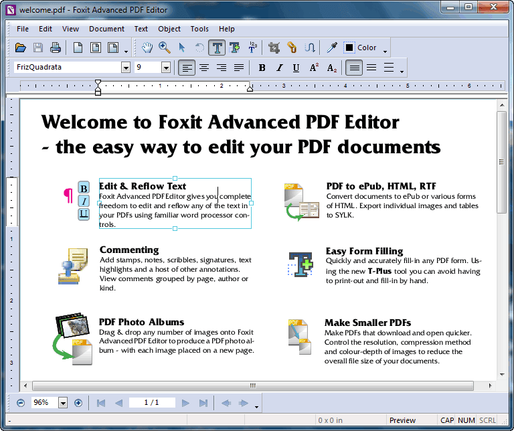Image resolution: width=514 pixels, height=431 pixels.
Task: Open the File menu
Action: tap(23, 29)
